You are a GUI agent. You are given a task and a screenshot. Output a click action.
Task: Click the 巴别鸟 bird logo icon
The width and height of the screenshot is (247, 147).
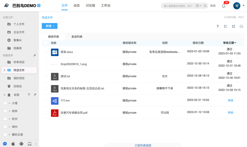point(6,5)
